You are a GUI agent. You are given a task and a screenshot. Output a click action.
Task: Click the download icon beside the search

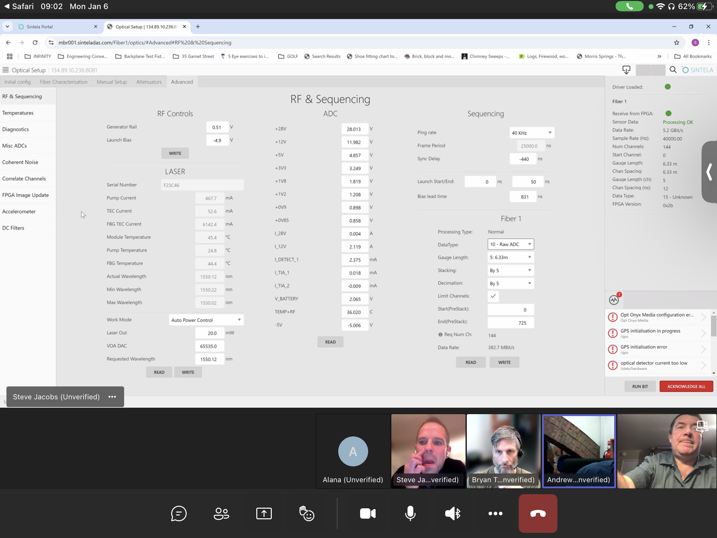[626, 70]
